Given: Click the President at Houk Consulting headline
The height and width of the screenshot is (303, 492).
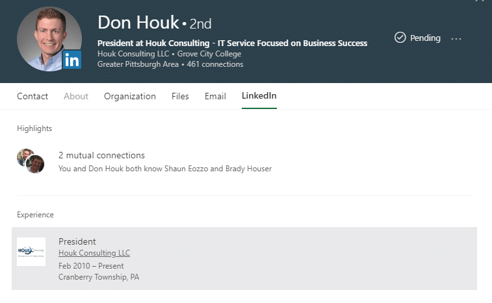Looking at the screenshot, I should 232,43.
